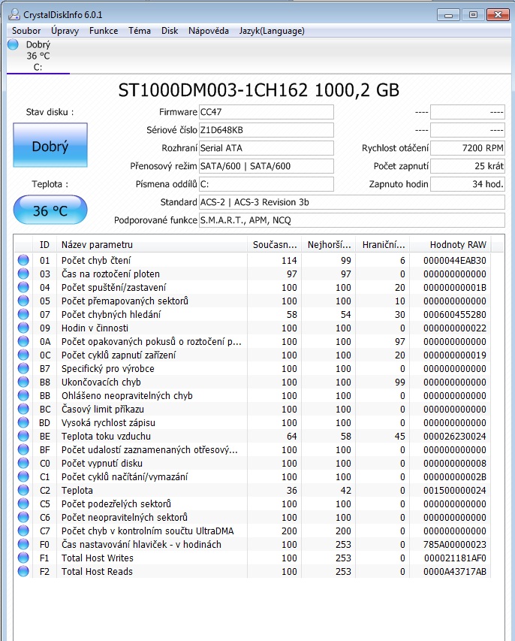Select the "Total Host Writes" parameter text
The height and width of the screenshot is (641, 515).
point(97,558)
